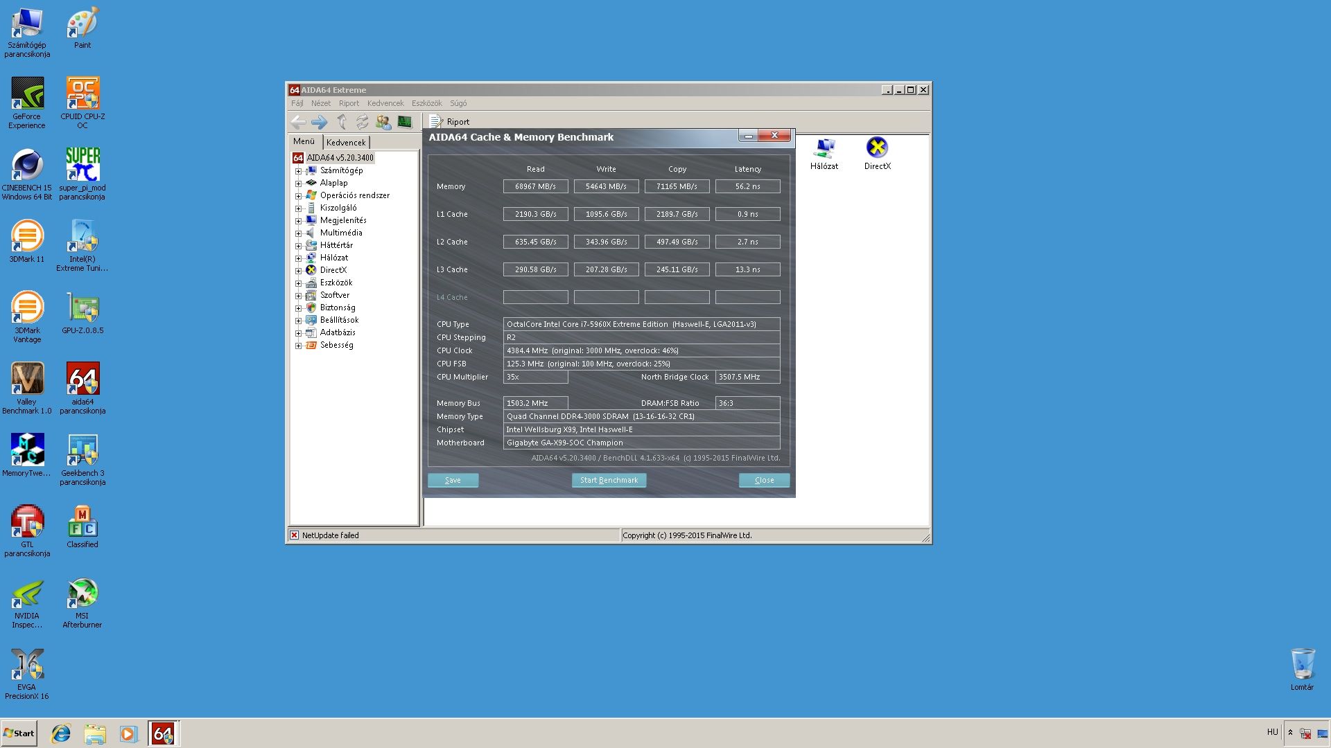1331x748 pixels.
Task: Expand the Számítógép tree node
Action: (x=298, y=171)
